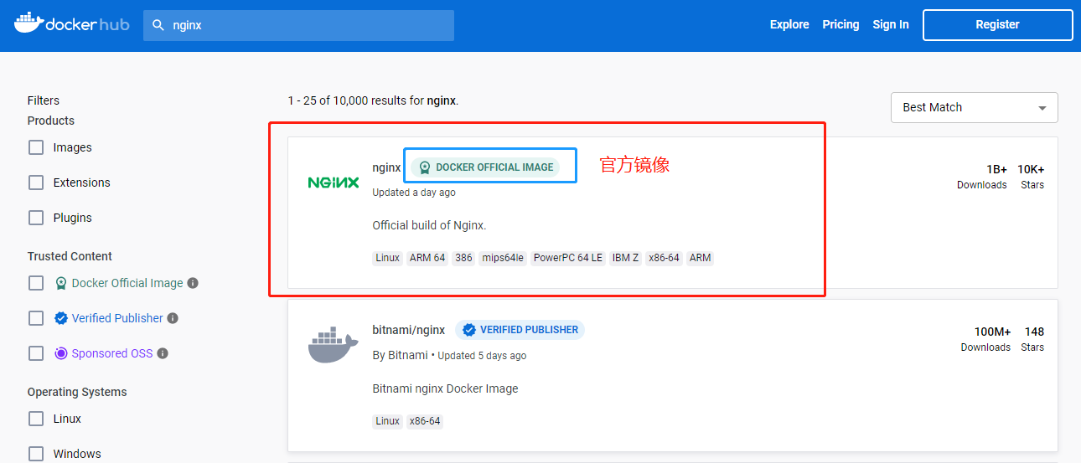Click the Sponsored OSS purple icon

pos(61,353)
